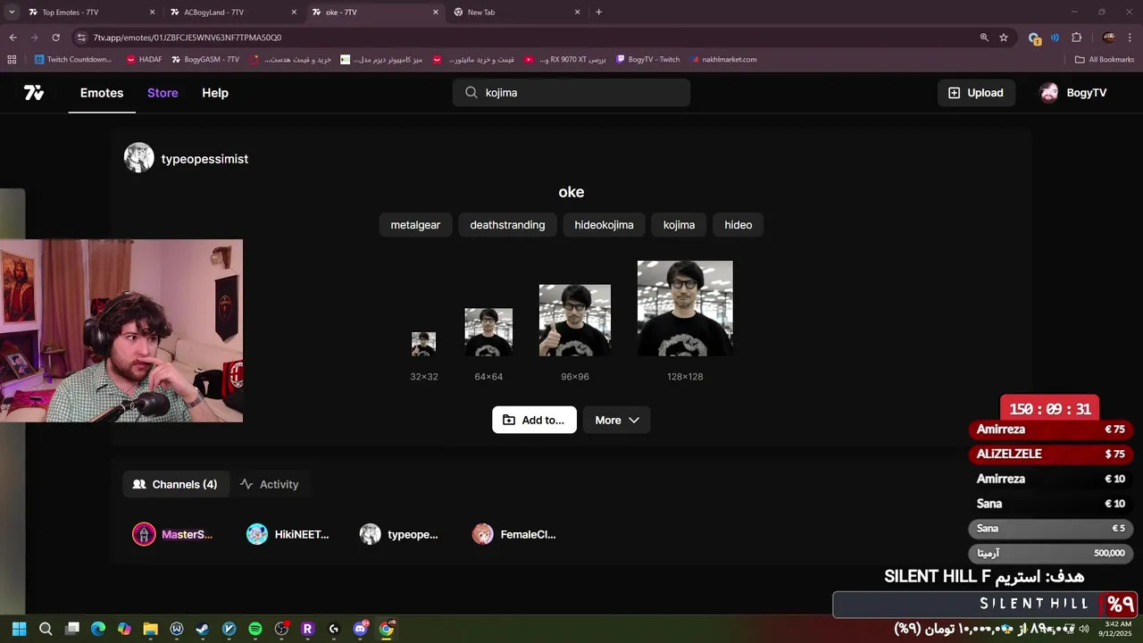Bookmark this page with the star icon

click(1004, 38)
